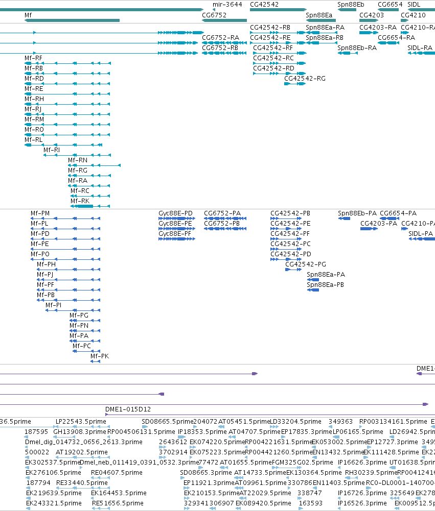Click the Gyc88E-PD protein label
435x511 pixels.
(x=175, y=213)
